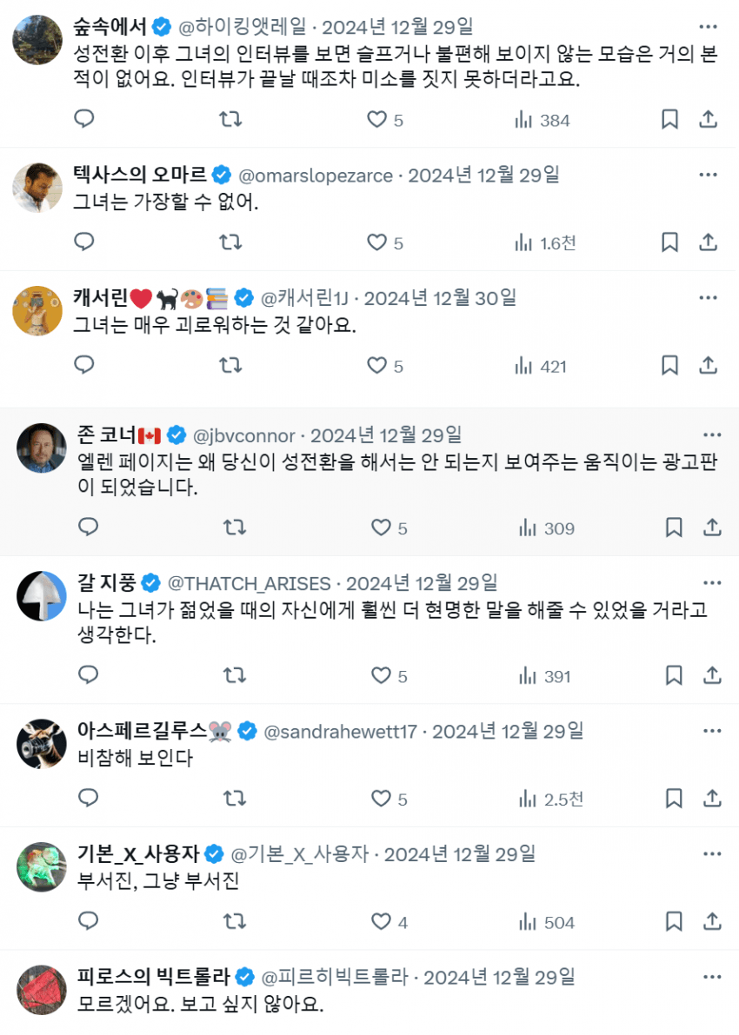The image size is (739, 1035).
Task: Reply to 숲속에서's tweet
Action: point(84,119)
